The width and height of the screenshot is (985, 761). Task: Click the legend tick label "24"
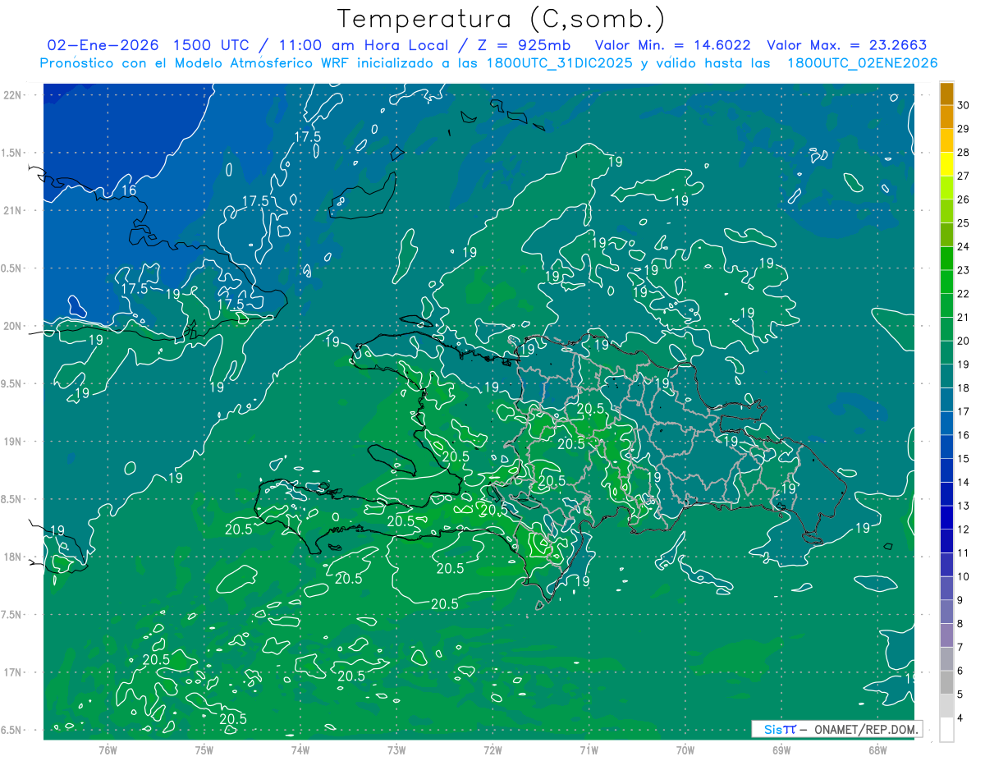(x=963, y=247)
